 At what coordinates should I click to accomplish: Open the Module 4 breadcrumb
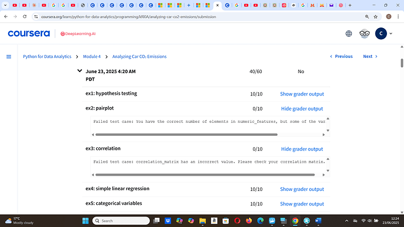(x=92, y=57)
